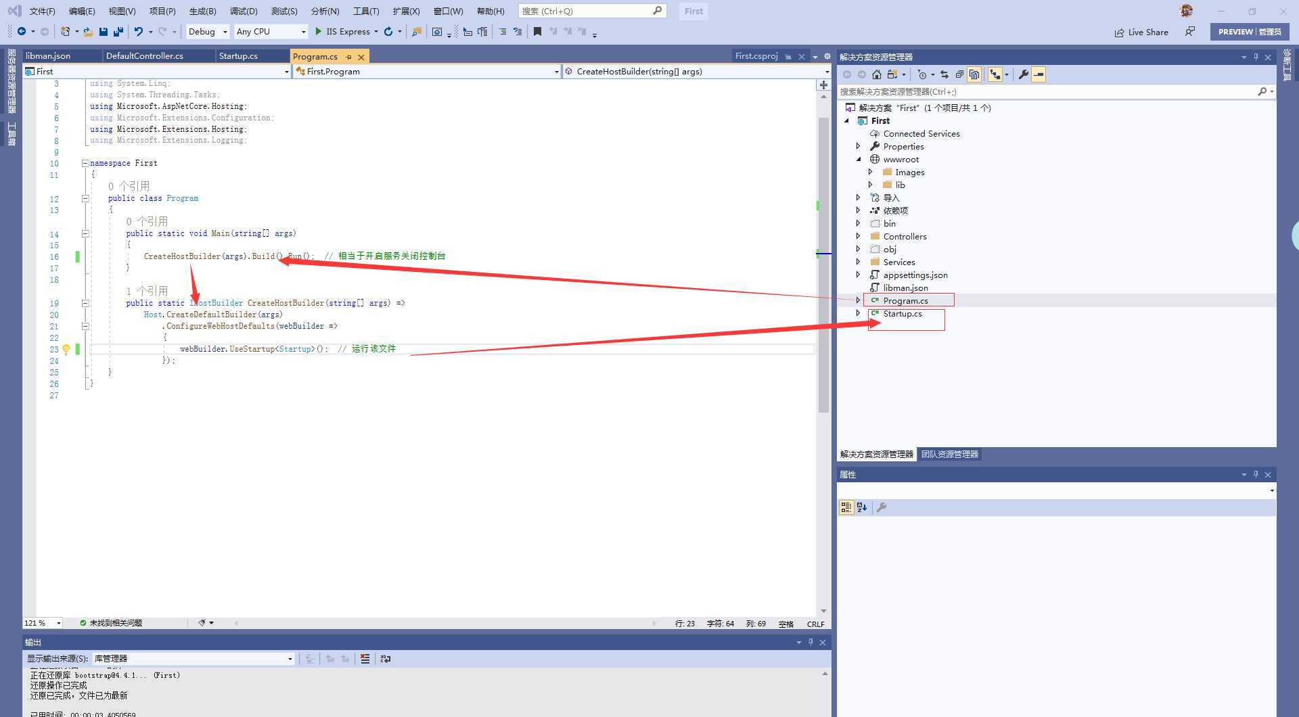This screenshot has height=717, width=1299.
Task: Open the 生成(B) menu
Action: click(202, 11)
